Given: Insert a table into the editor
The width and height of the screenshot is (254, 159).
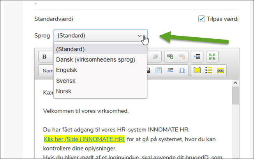Looking at the screenshot, I should coord(159,71).
